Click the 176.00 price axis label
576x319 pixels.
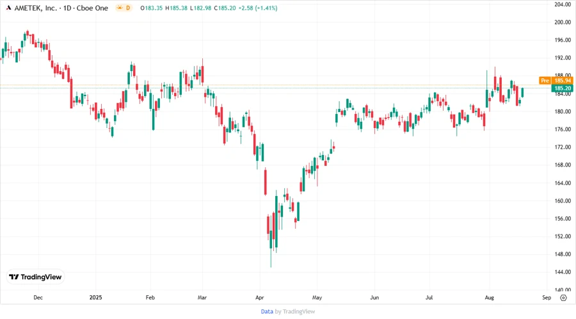tap(563, 129)
